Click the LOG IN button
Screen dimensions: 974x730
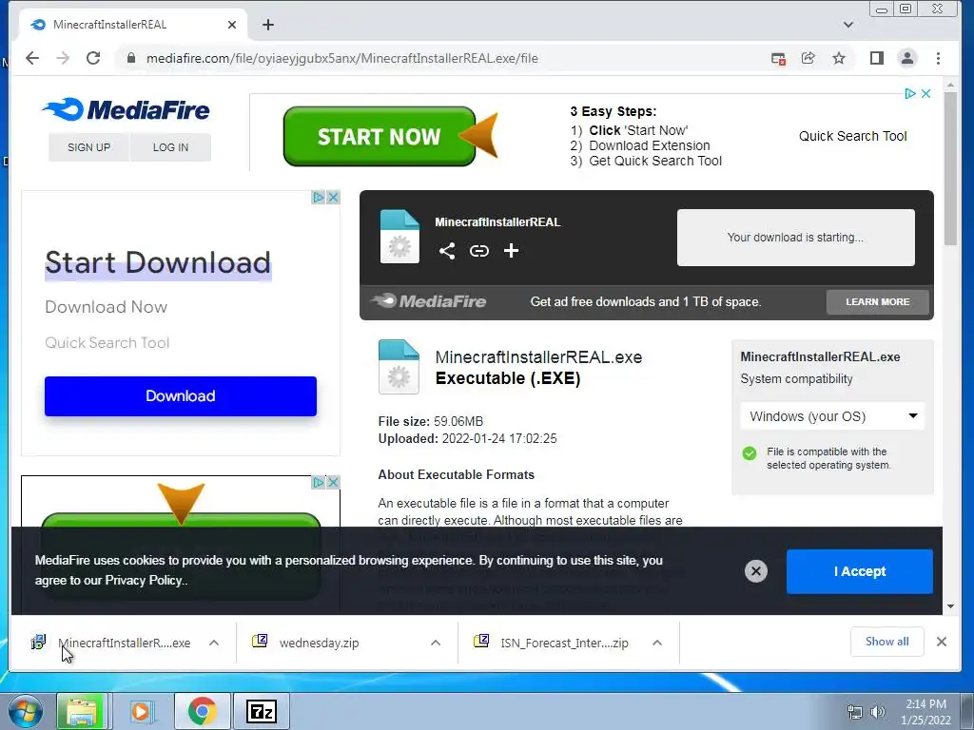pos(171,147)
